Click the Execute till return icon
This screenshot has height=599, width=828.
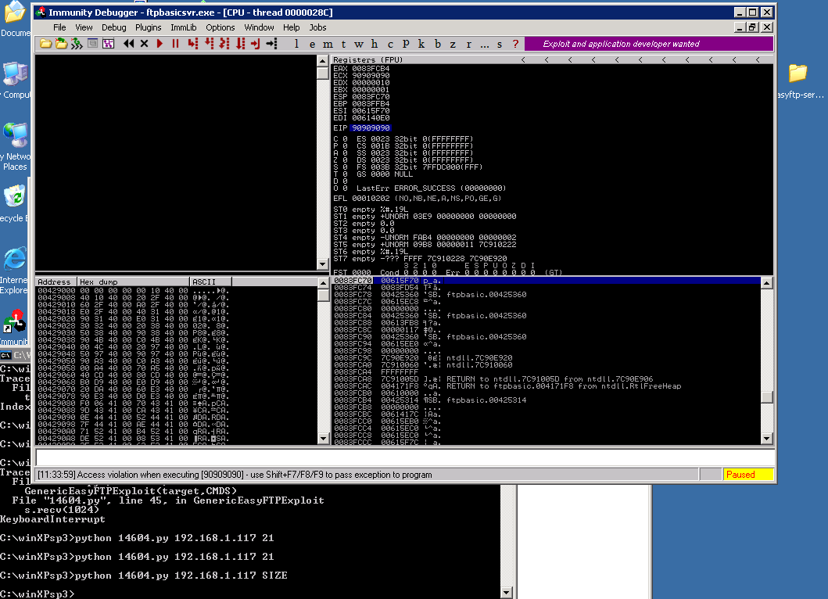(x=256, y=44)
